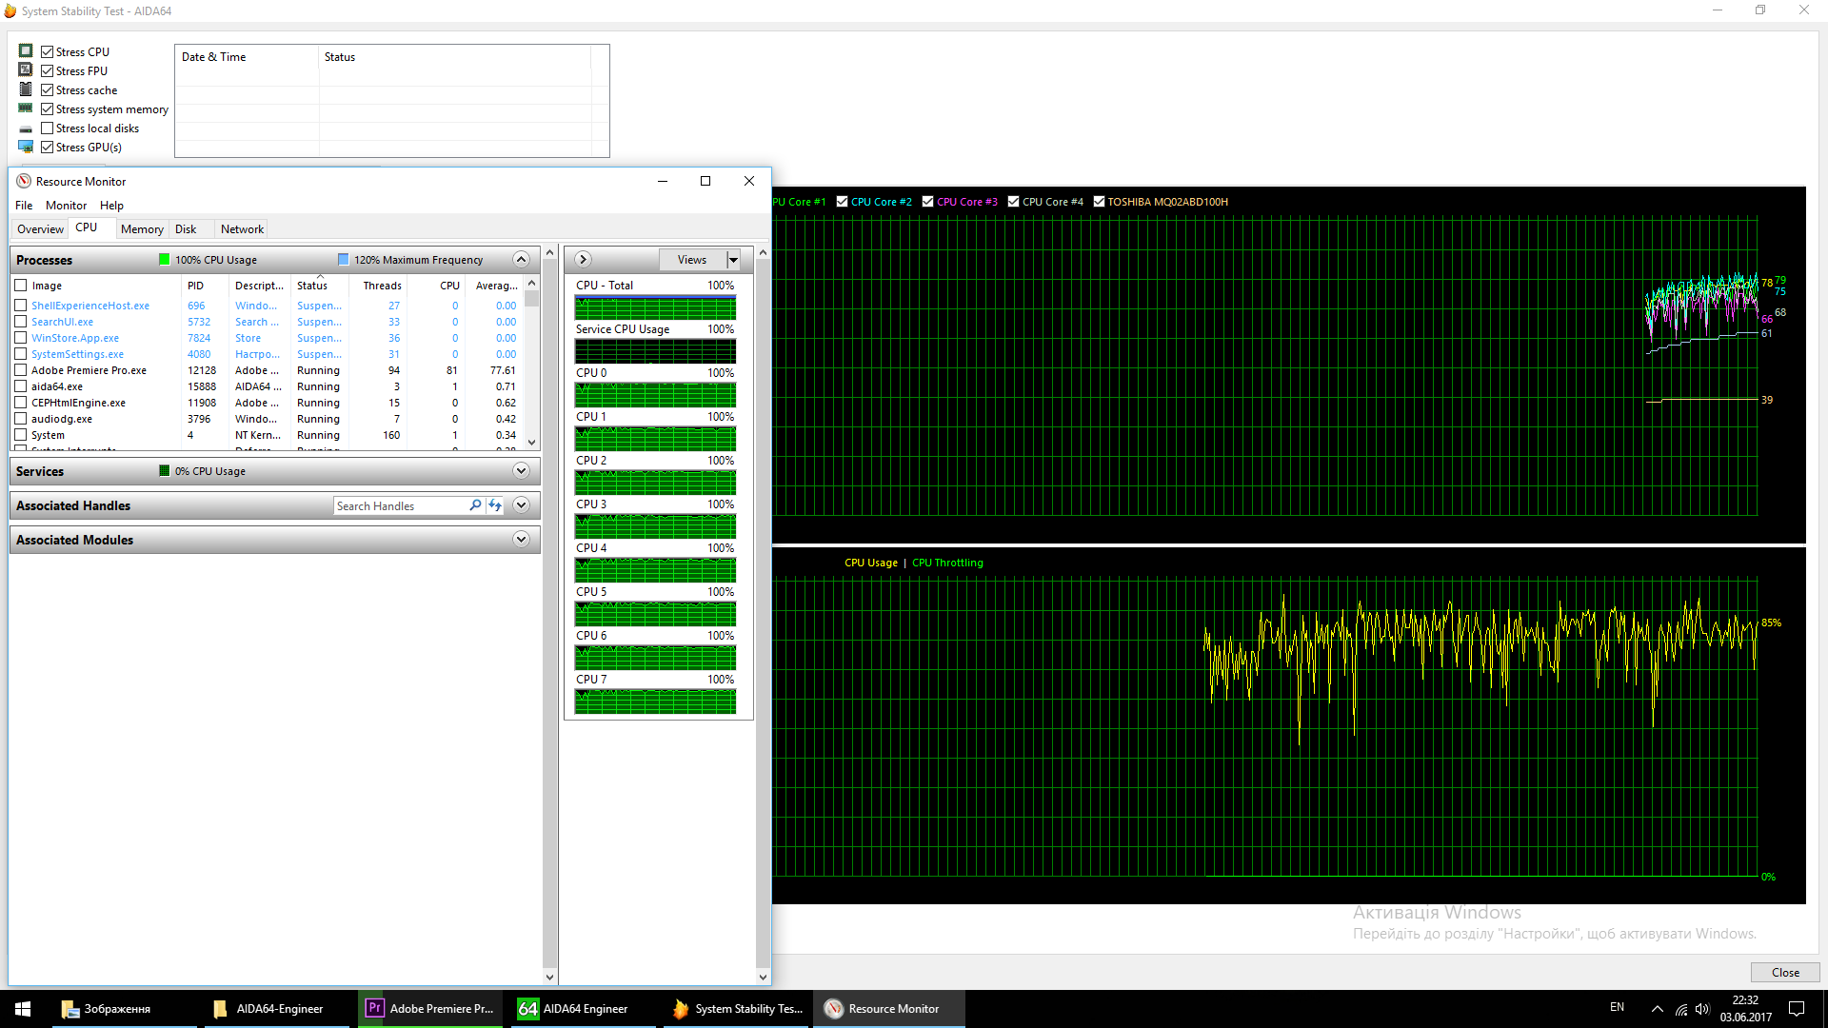Collapse the Processes section
The height and width of the screenshot is (1028, 1828).
tap(521, 259)
